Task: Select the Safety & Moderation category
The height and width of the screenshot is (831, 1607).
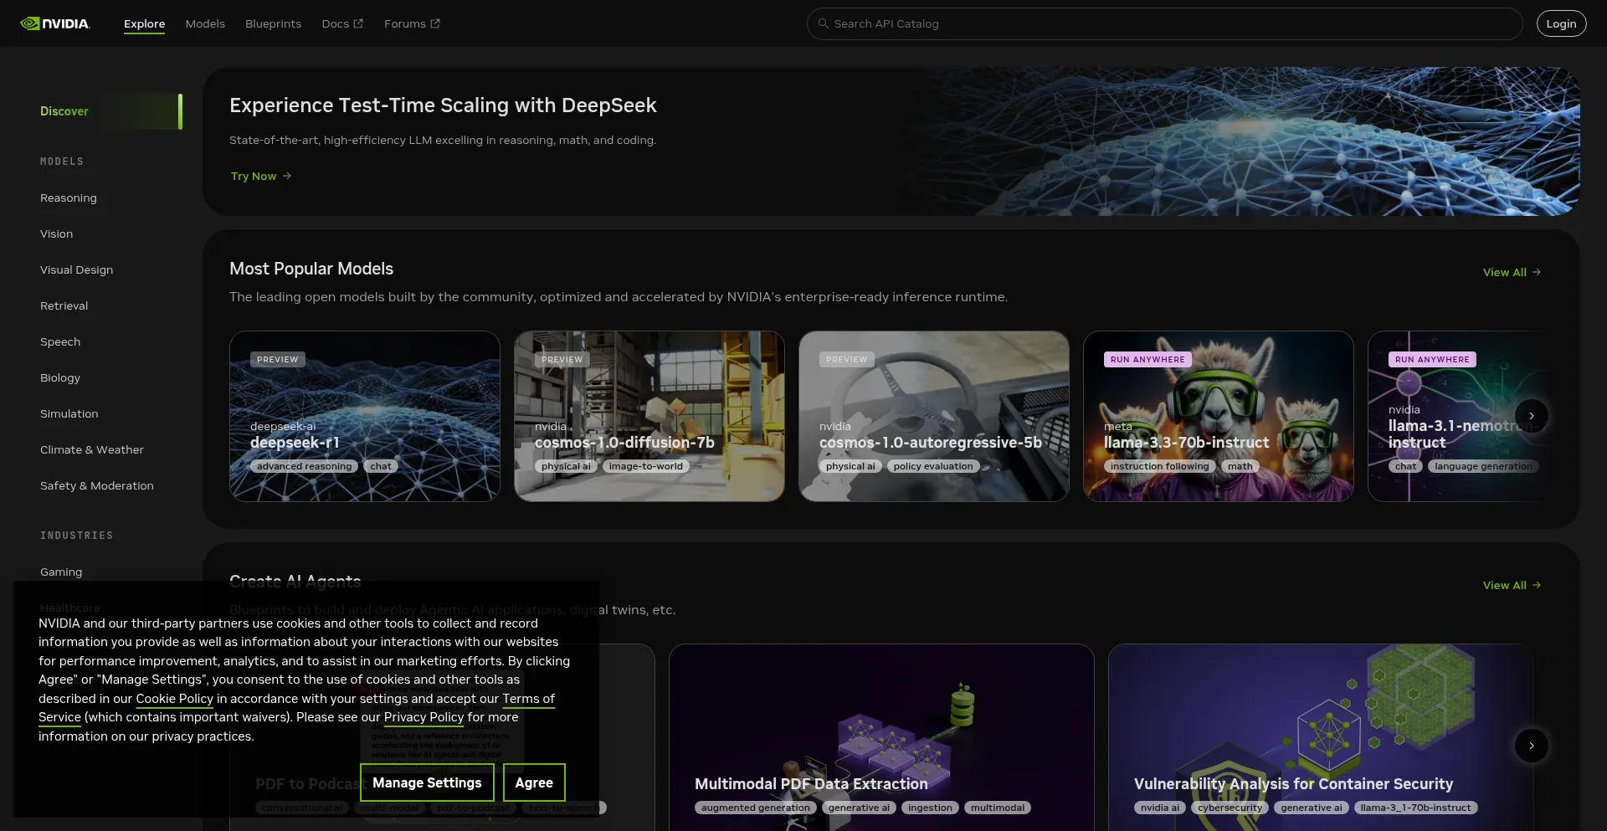Action: (97, 485)
